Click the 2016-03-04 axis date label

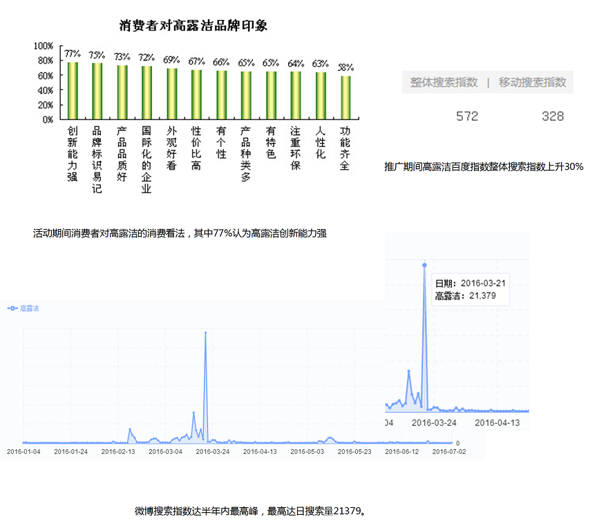165,452
